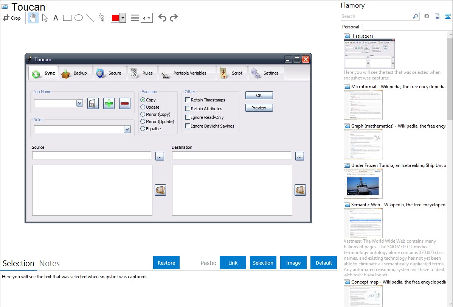Screen dimensions: 453x307
Task: Paste as Selection button
Action: [263, 263]
